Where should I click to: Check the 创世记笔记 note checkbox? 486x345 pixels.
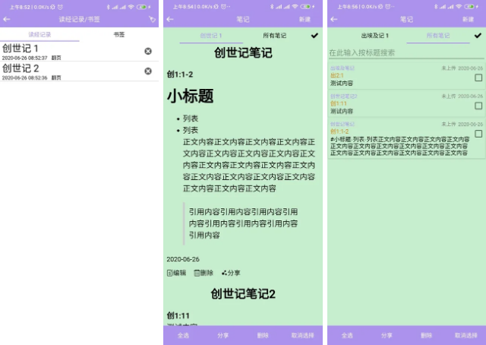tap(478, 134)
